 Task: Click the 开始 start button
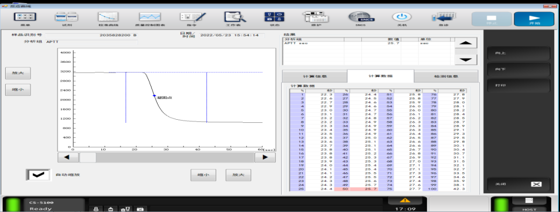pos(534,19)
